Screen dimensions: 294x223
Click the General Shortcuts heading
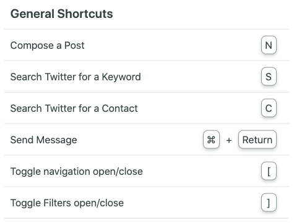[62, 14]
